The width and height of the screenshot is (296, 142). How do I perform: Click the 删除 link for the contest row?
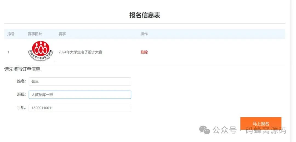click(144, 52)
